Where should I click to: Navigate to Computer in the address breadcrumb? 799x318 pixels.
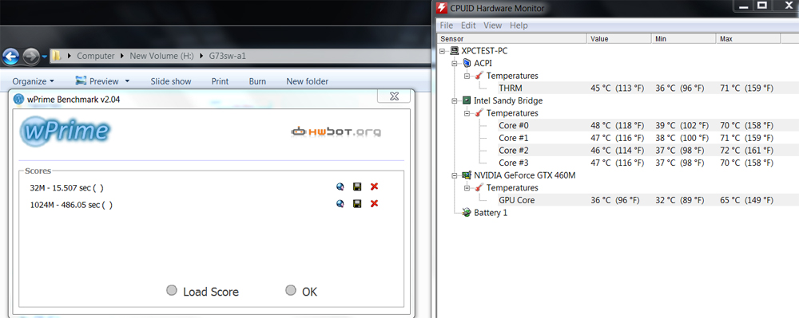coord(95,56)
